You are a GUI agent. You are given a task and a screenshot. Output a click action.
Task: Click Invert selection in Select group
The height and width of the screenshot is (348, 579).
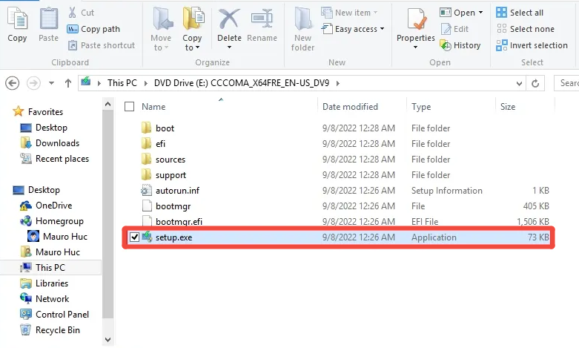532,45
